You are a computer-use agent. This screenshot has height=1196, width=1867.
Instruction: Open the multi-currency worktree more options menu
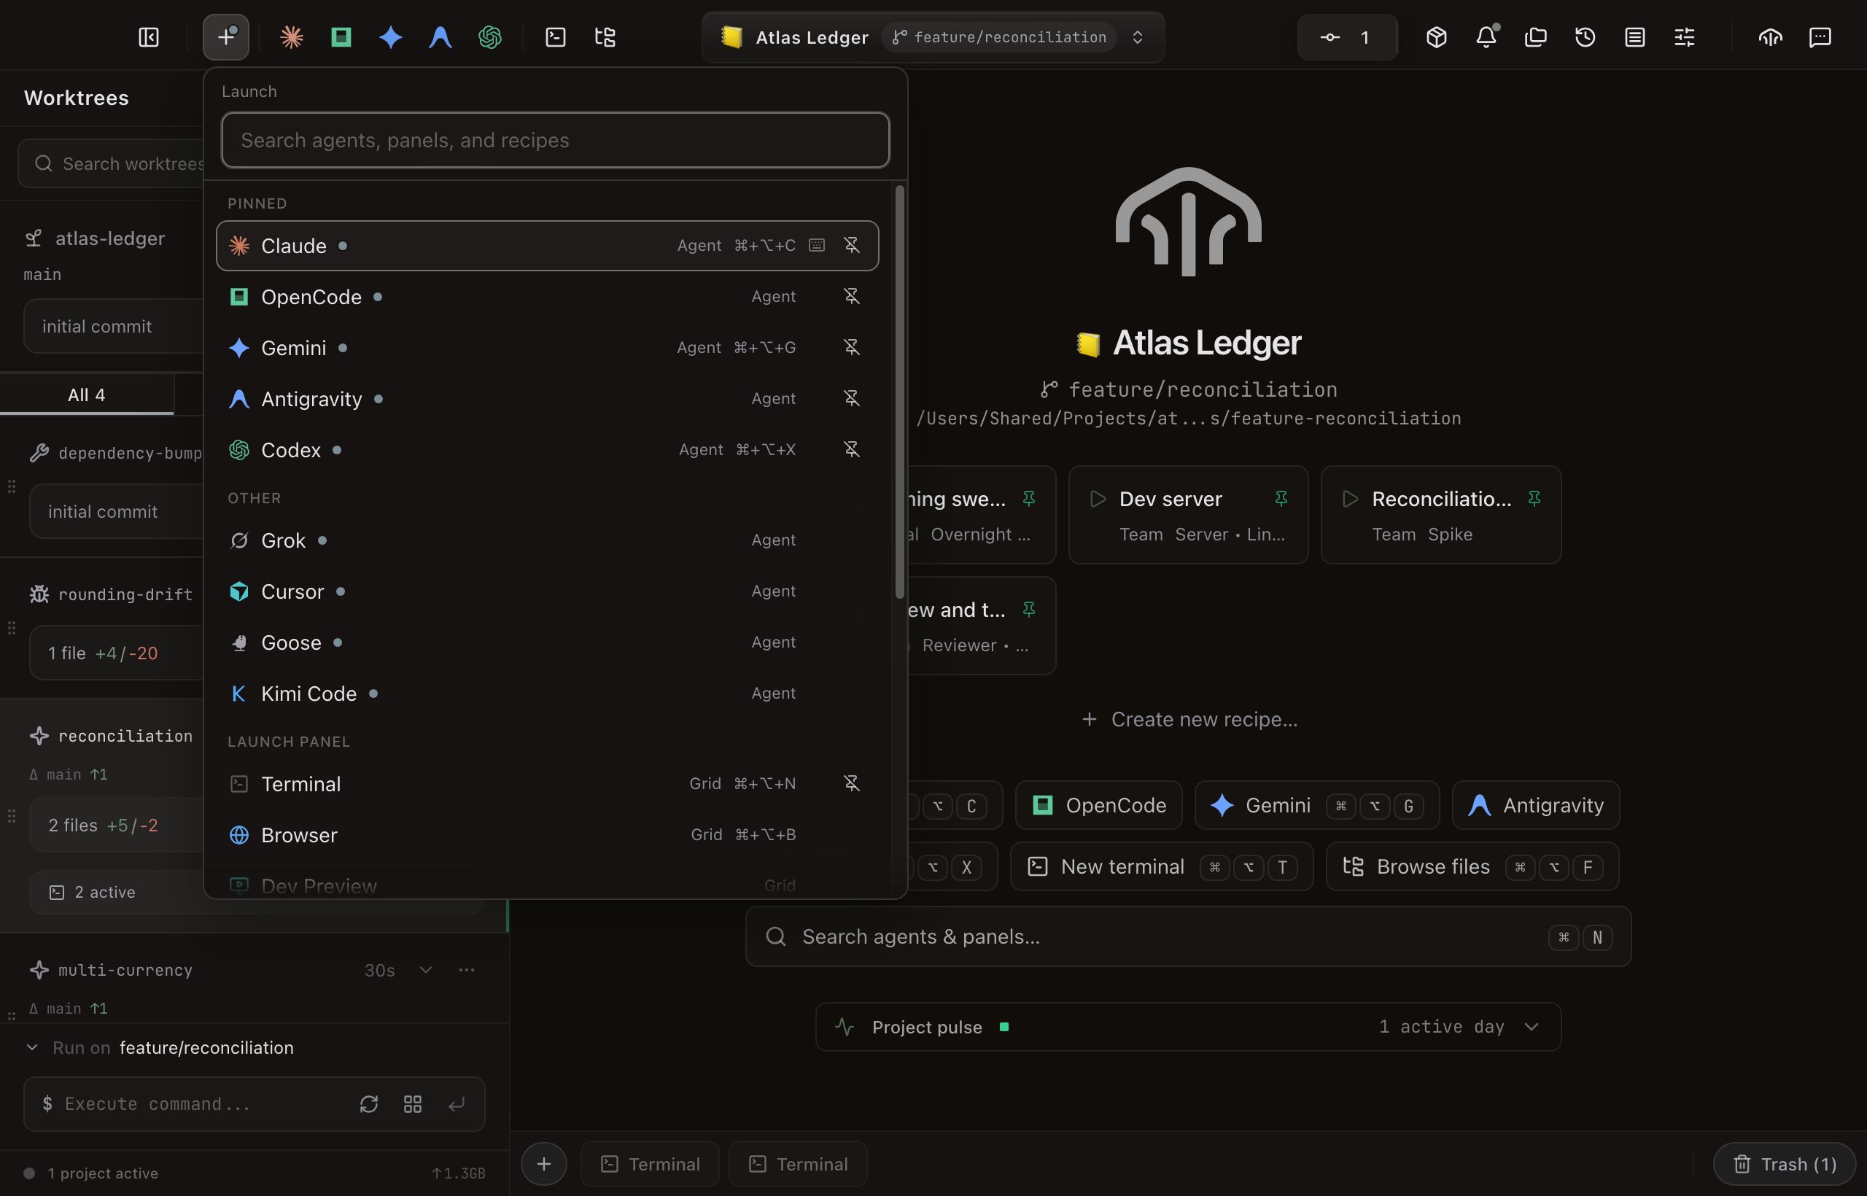(467, 970)
